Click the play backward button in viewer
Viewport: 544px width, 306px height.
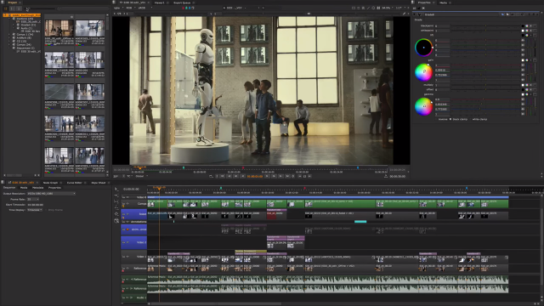tap(243, 176)
